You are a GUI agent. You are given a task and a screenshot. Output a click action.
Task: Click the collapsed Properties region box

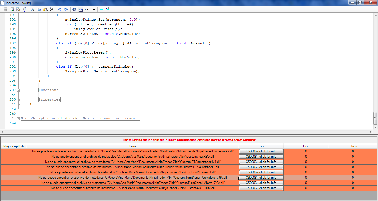[50, 100]
